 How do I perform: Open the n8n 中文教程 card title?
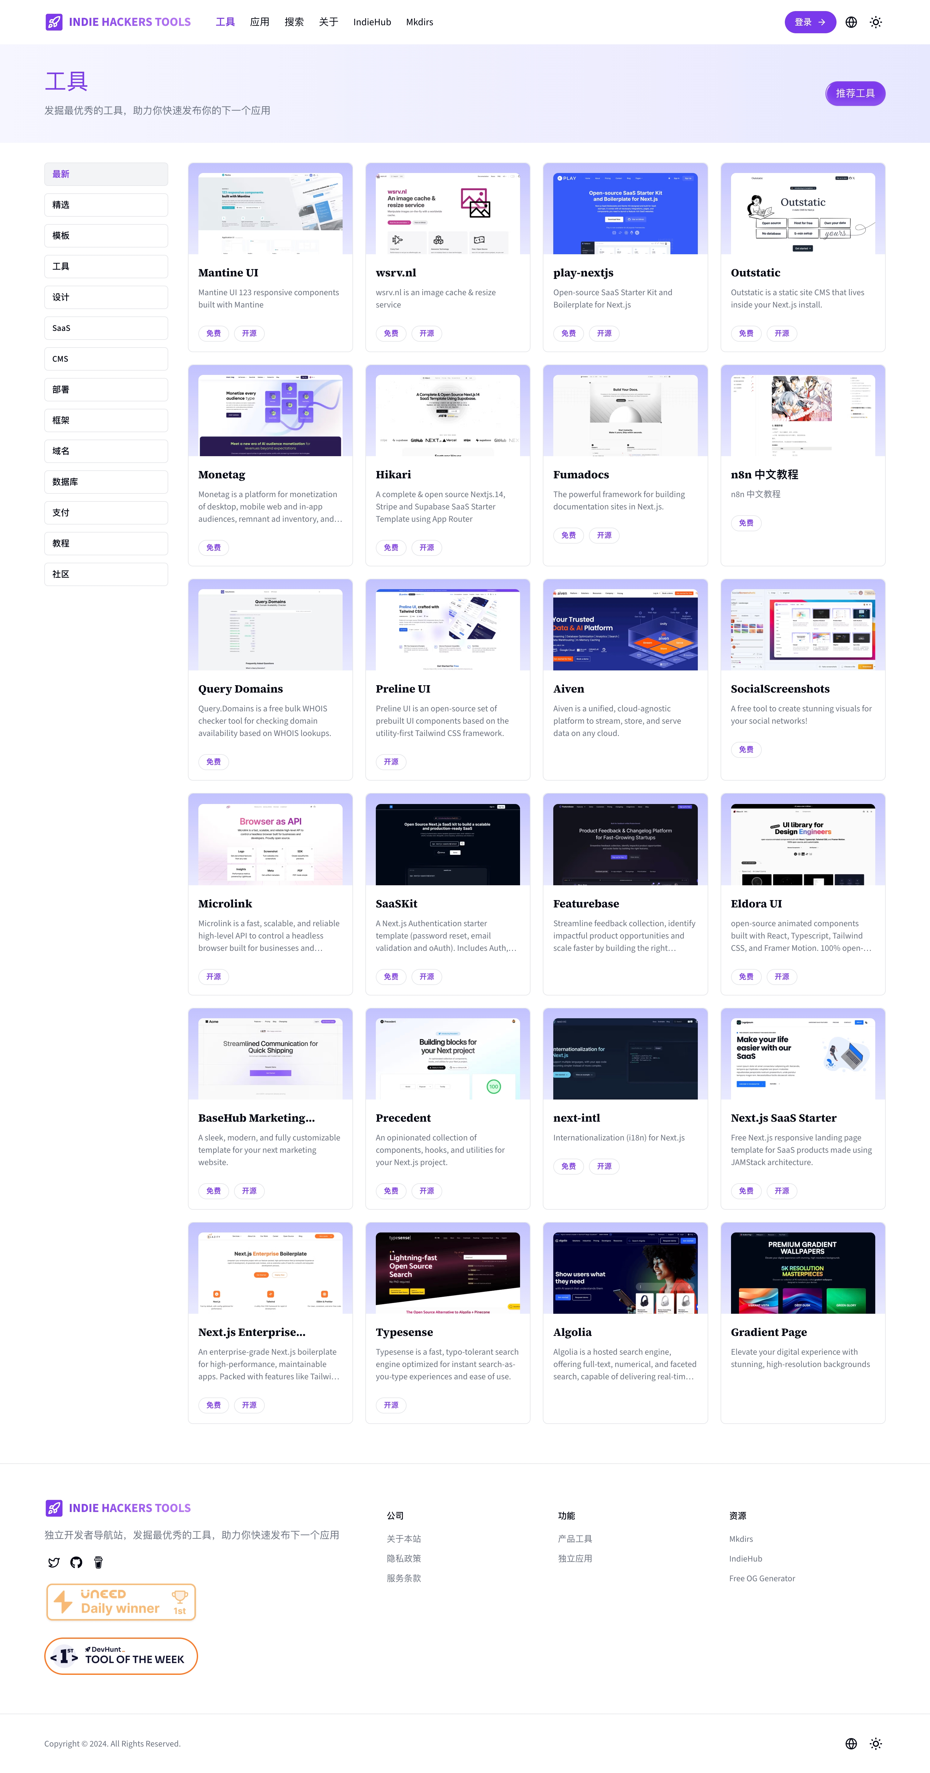[764, 475]
